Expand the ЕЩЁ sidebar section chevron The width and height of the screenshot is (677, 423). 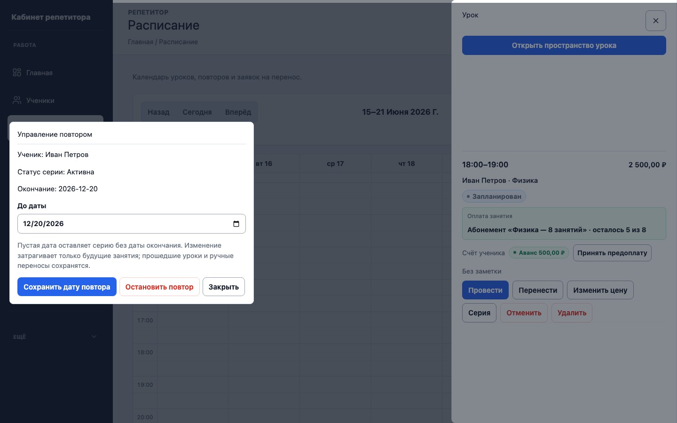tap(94, 337)
